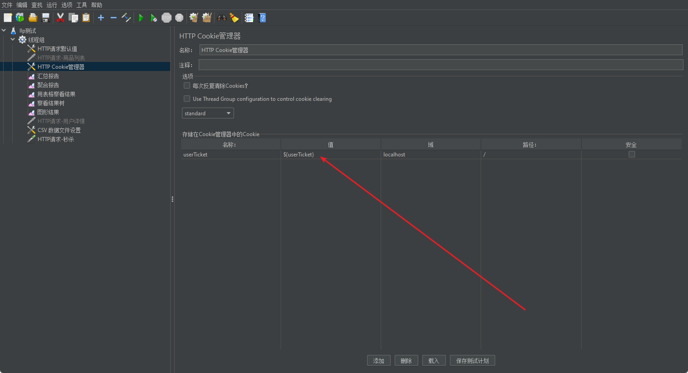This screenshot has height=373, width=688.
Task: Click the Cut scissors icon
Action: (x=60, y=18)
